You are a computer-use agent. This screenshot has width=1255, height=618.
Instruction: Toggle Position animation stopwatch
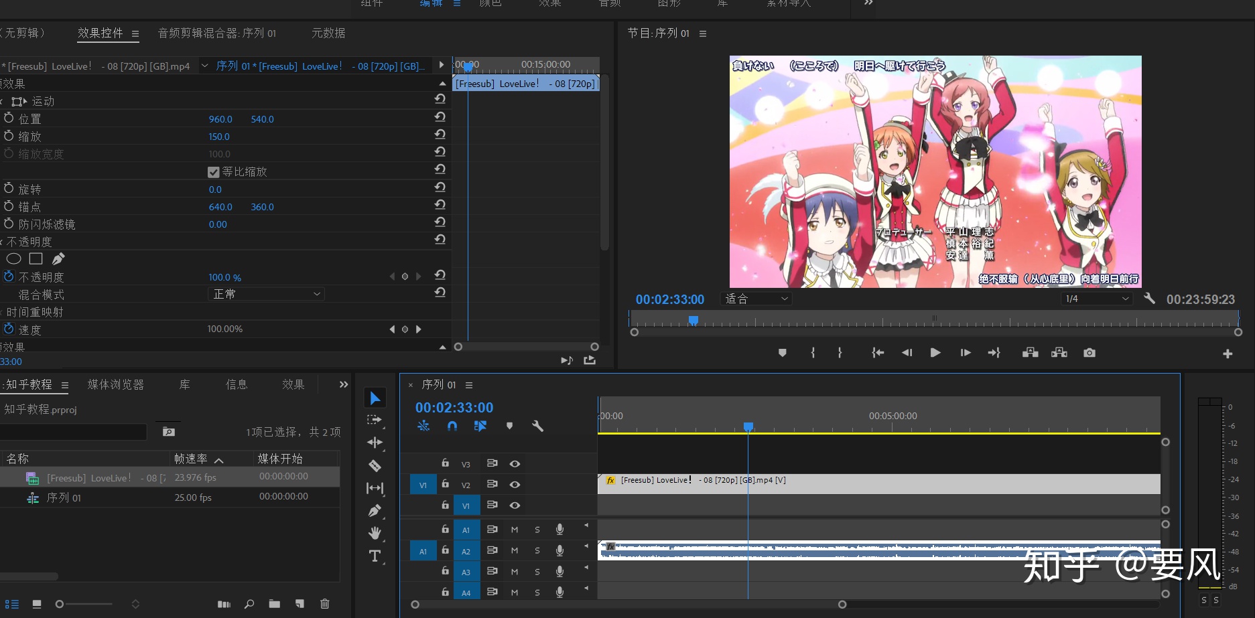[x=9, y=118]
